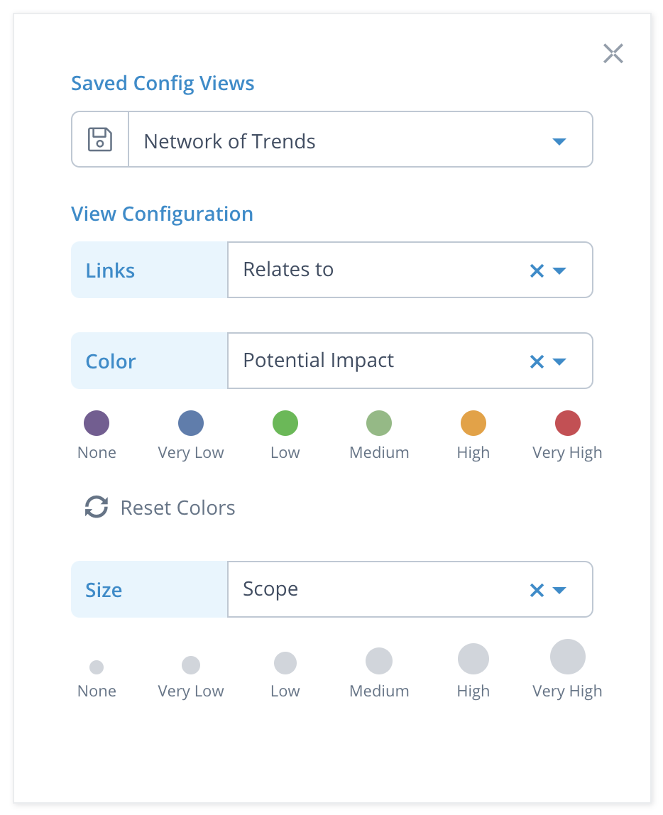The height and width of the screenshot is (815, 663).
Task: Choose the orange High color swatch
Action: click(473, 423)
